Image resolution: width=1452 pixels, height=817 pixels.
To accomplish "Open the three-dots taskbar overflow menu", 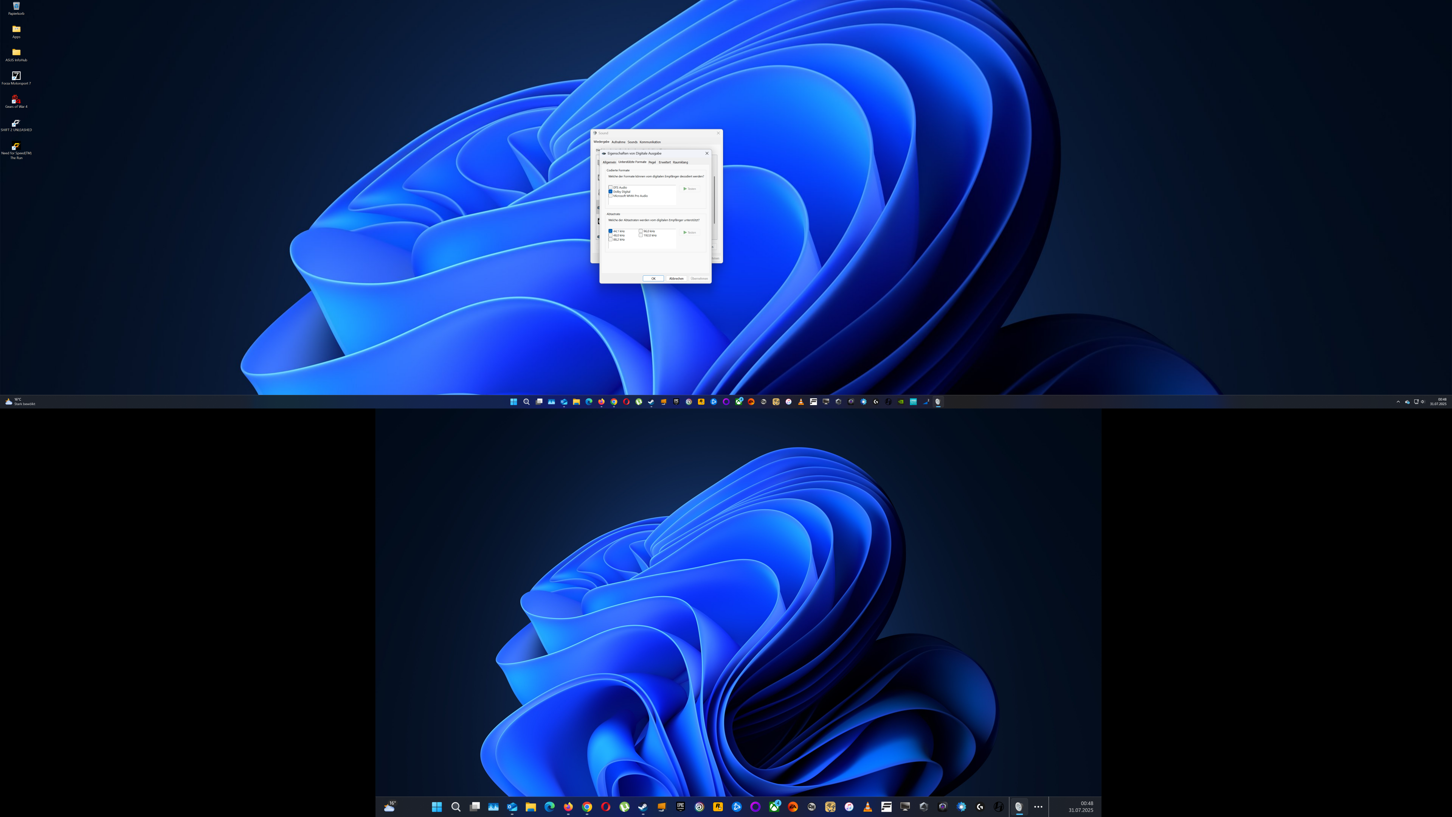I will (1038, 807).
